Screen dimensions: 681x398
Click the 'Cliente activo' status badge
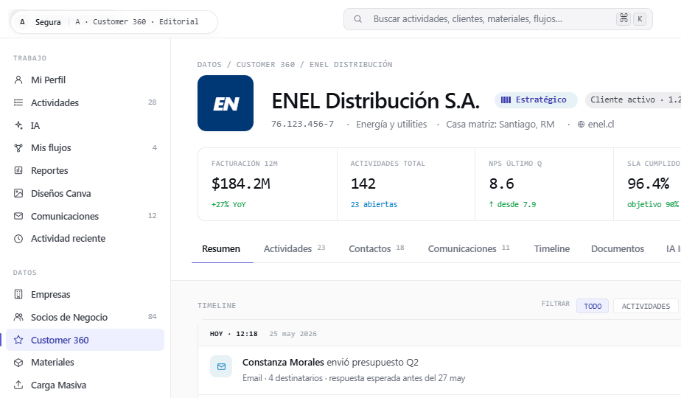633,100
